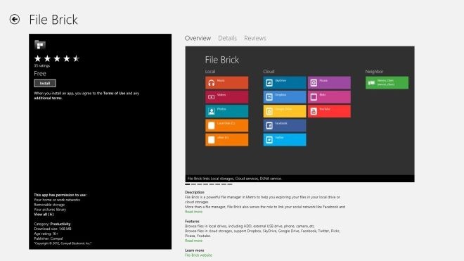Image resolution: width=464 pixels, height=261 pixels.
Task: Click the pink Flickr tile
Action: pyautogui.click(x=329, y=97)
